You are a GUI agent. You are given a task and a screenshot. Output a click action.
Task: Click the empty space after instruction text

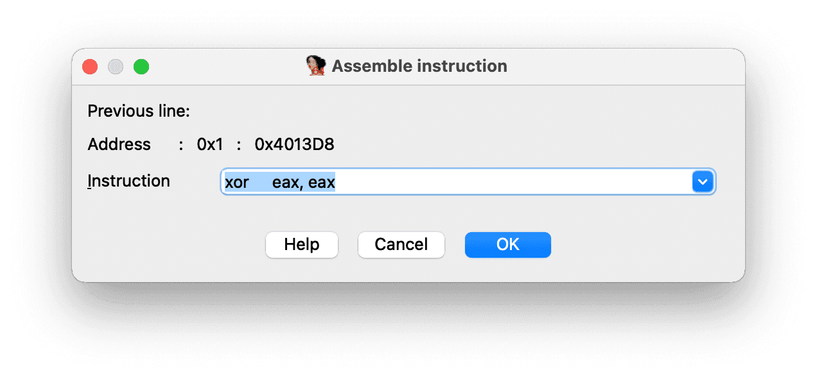[514, 183]
